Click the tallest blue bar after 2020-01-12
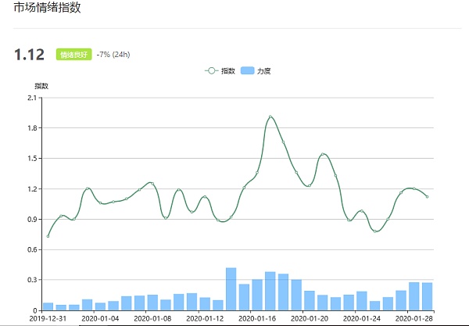 [x=231, y=289]
